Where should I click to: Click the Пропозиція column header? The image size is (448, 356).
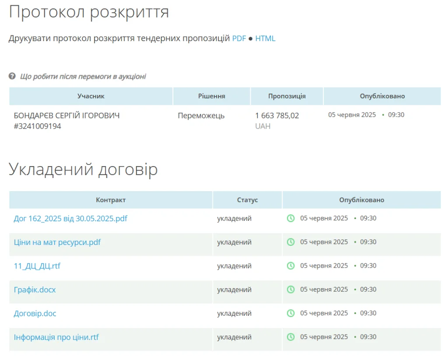tap(287, 96)
